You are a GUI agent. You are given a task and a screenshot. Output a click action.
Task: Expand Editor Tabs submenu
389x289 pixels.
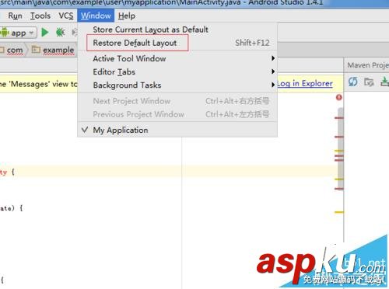177,71
